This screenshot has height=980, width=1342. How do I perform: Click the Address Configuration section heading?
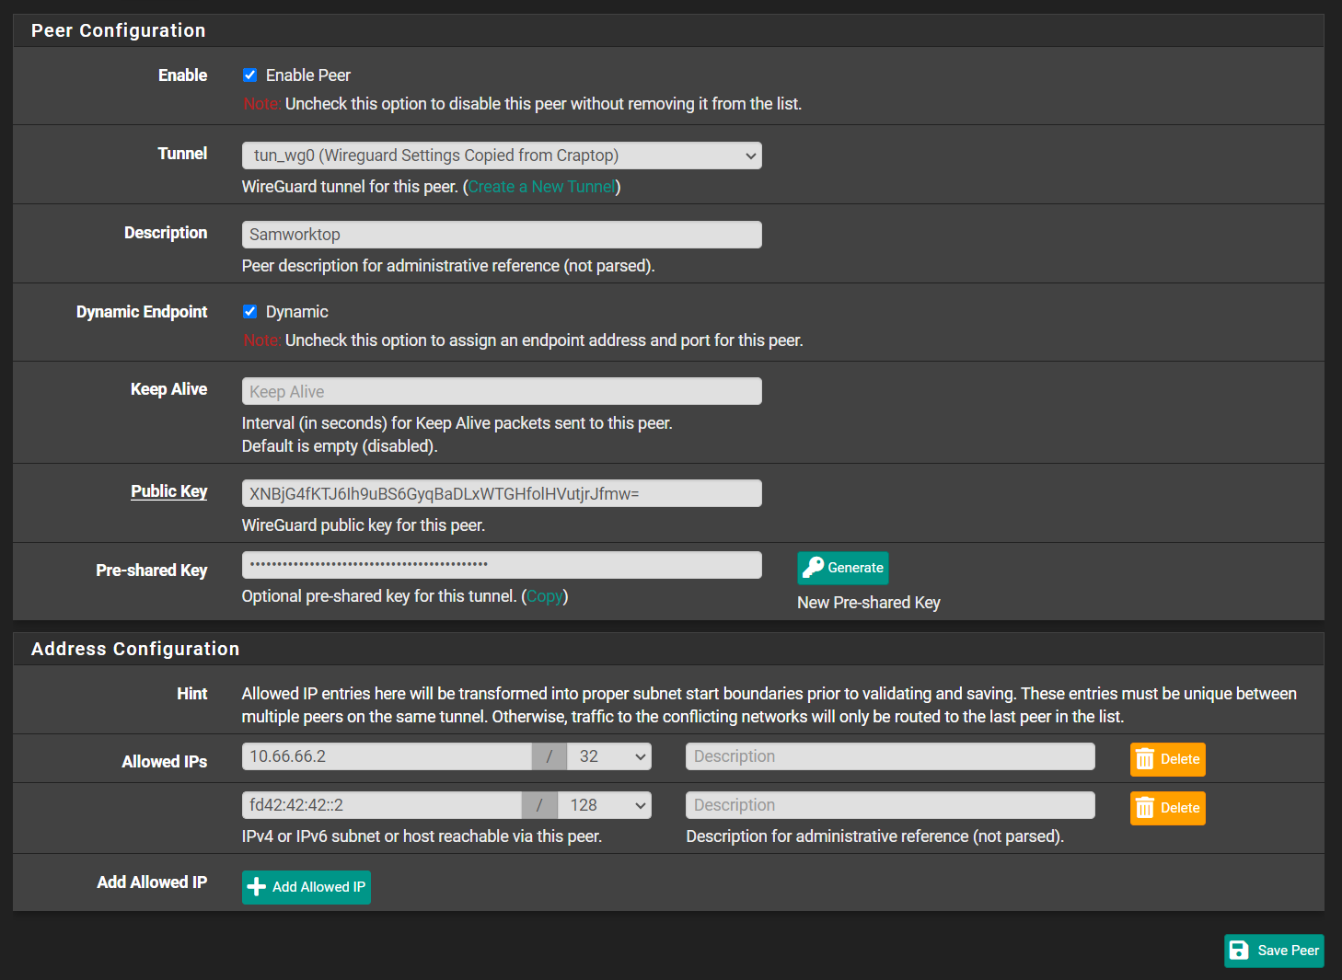click(x=135, y=649)
